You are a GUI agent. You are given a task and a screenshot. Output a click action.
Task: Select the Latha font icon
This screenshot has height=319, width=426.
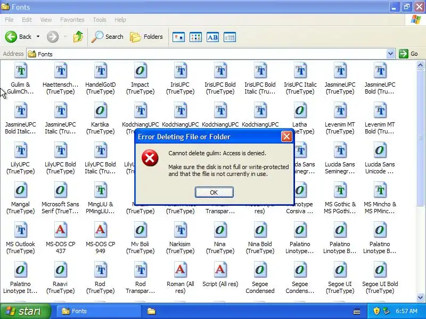[300, 111]
